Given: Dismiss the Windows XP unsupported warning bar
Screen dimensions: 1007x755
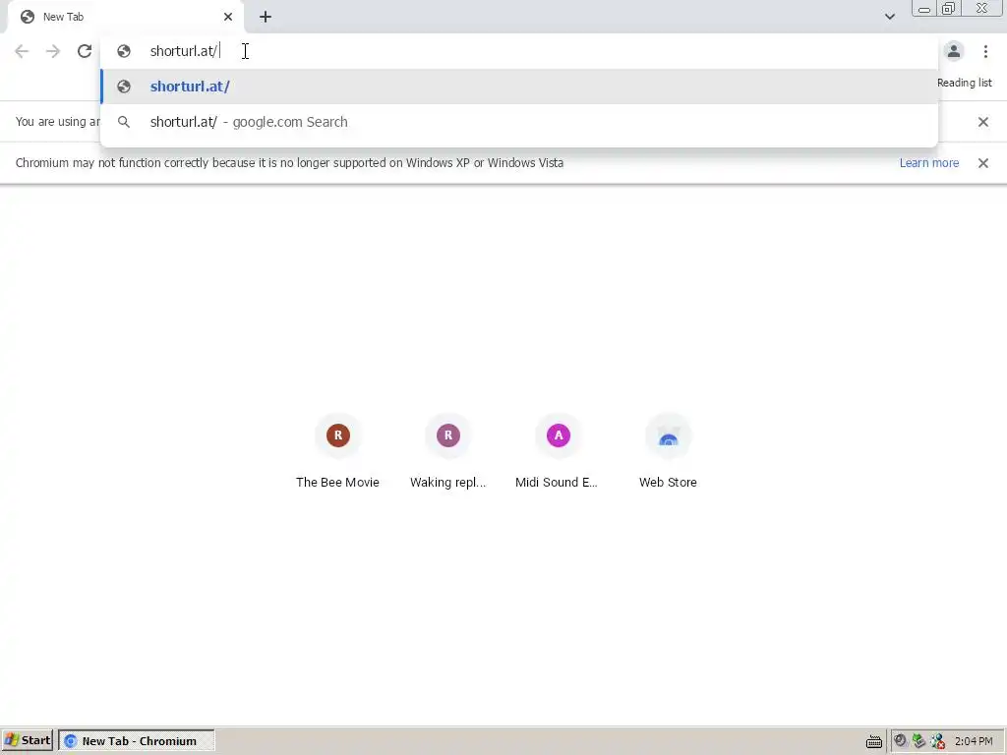Looking at the screenshot, I should tap(982, 163).
